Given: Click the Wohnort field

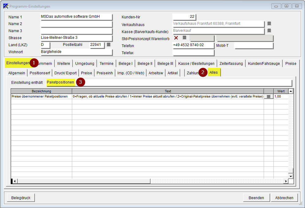Looking at the screenshot, I should point(76,52).
